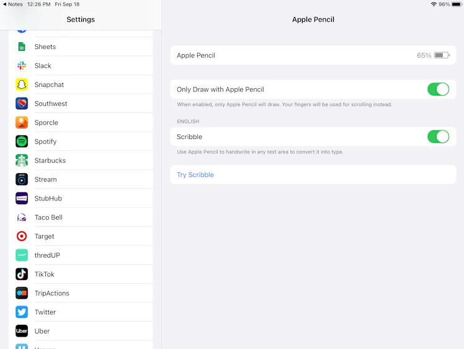
Task: Tap the Uber app icon
Action: coord(22,331)
